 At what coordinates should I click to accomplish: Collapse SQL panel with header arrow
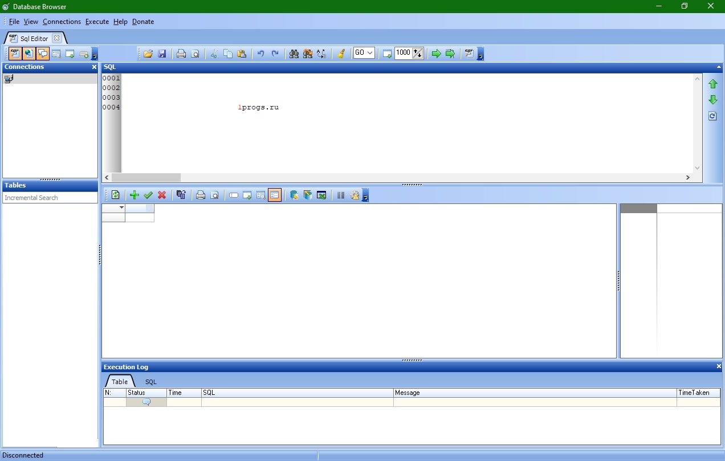click(x=719, y=67)
